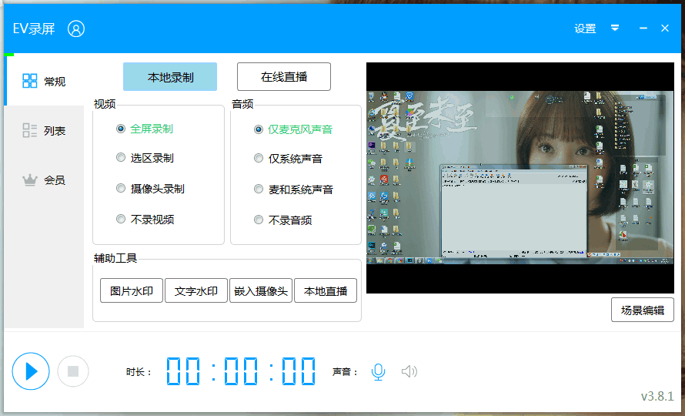Screen dimensions: 685x416
Task: Click 嵌入摄像头 button
Action: (x=261, y=291)
